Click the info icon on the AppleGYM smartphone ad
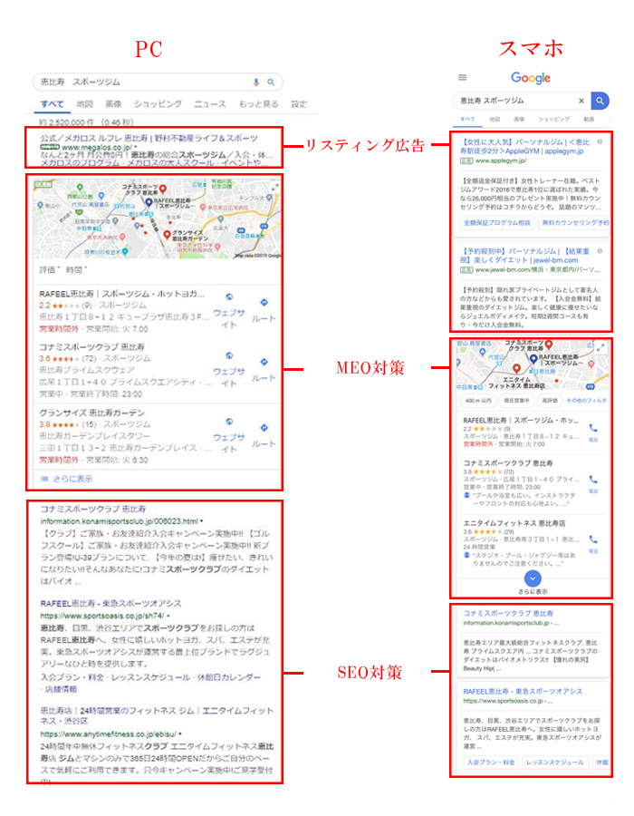634x816 pixels. click(x=600, y=142)
